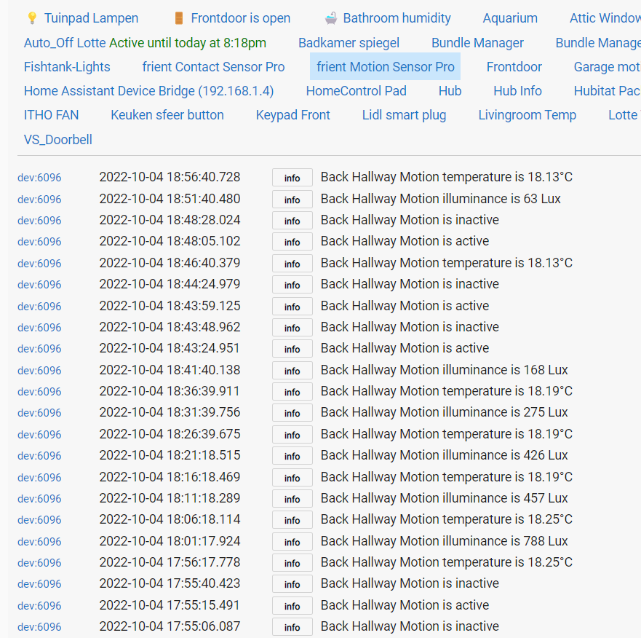
Task: Open Fishtank-Lights log filter
Action: click(67, 67)
